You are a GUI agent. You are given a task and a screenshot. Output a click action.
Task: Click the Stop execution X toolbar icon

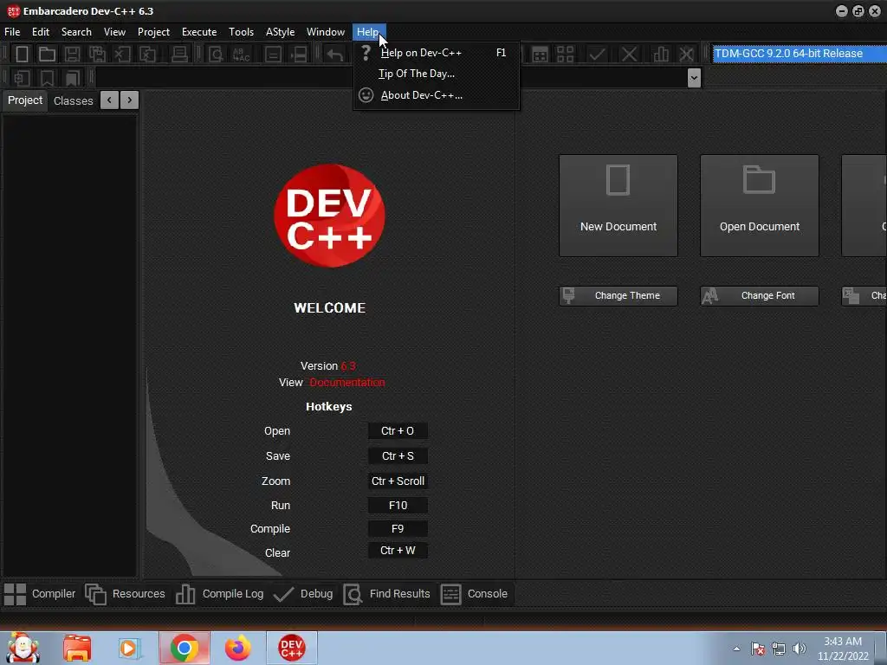point(629,55)
